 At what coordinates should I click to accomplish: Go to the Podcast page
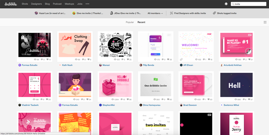point(57,4)
